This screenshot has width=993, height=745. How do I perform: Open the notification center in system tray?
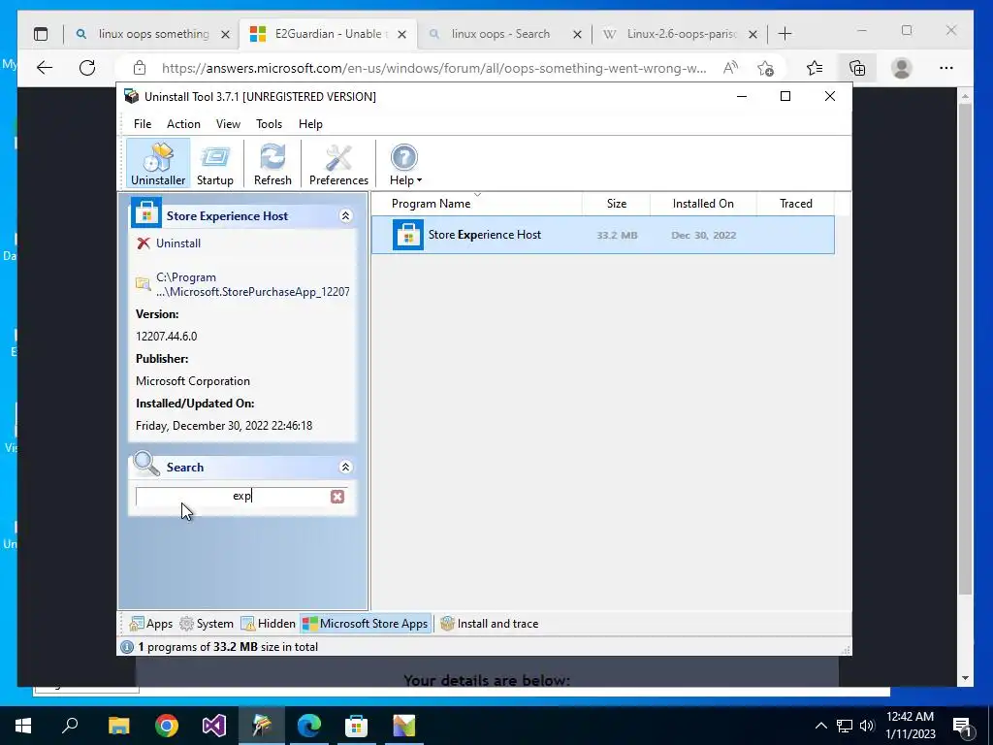[963, 727]
